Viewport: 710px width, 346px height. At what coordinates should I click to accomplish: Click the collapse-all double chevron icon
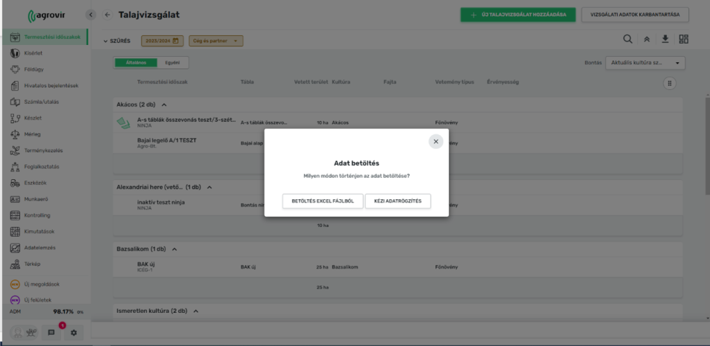coord(647,39)
